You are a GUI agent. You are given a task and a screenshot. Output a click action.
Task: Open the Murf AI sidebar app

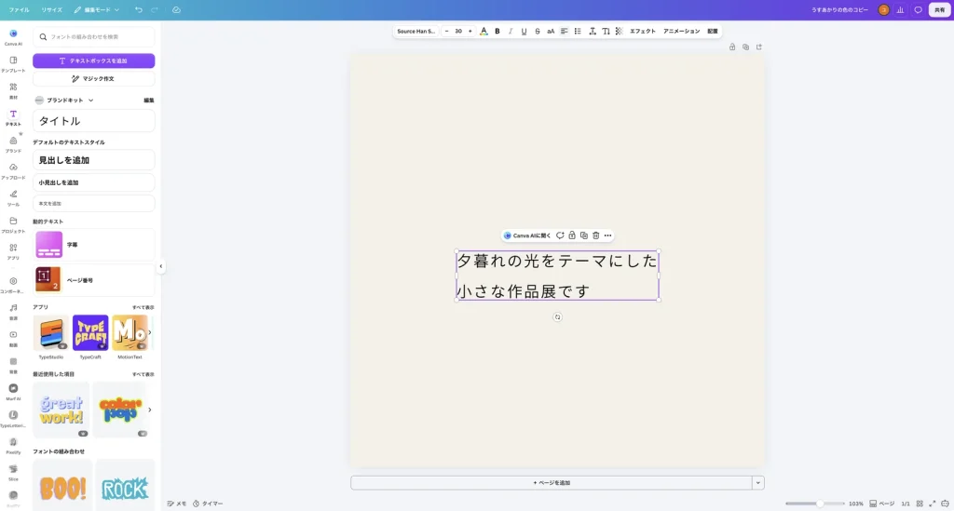tap(13, 391)
